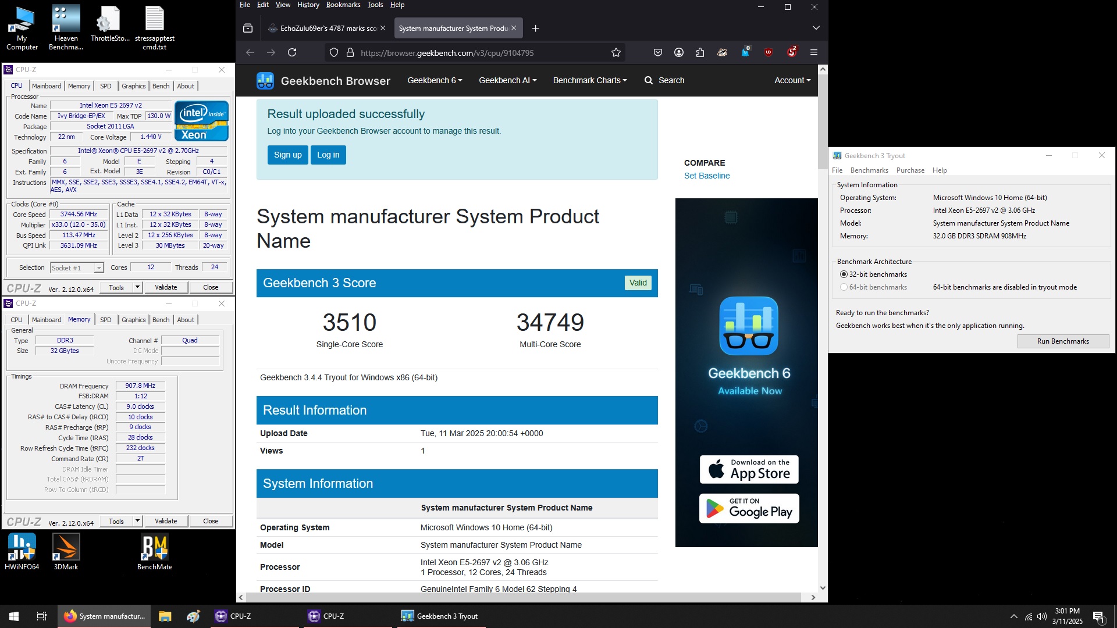
Task: Open Firefox extensions puzzle icon
Action: tap(700, 52)
